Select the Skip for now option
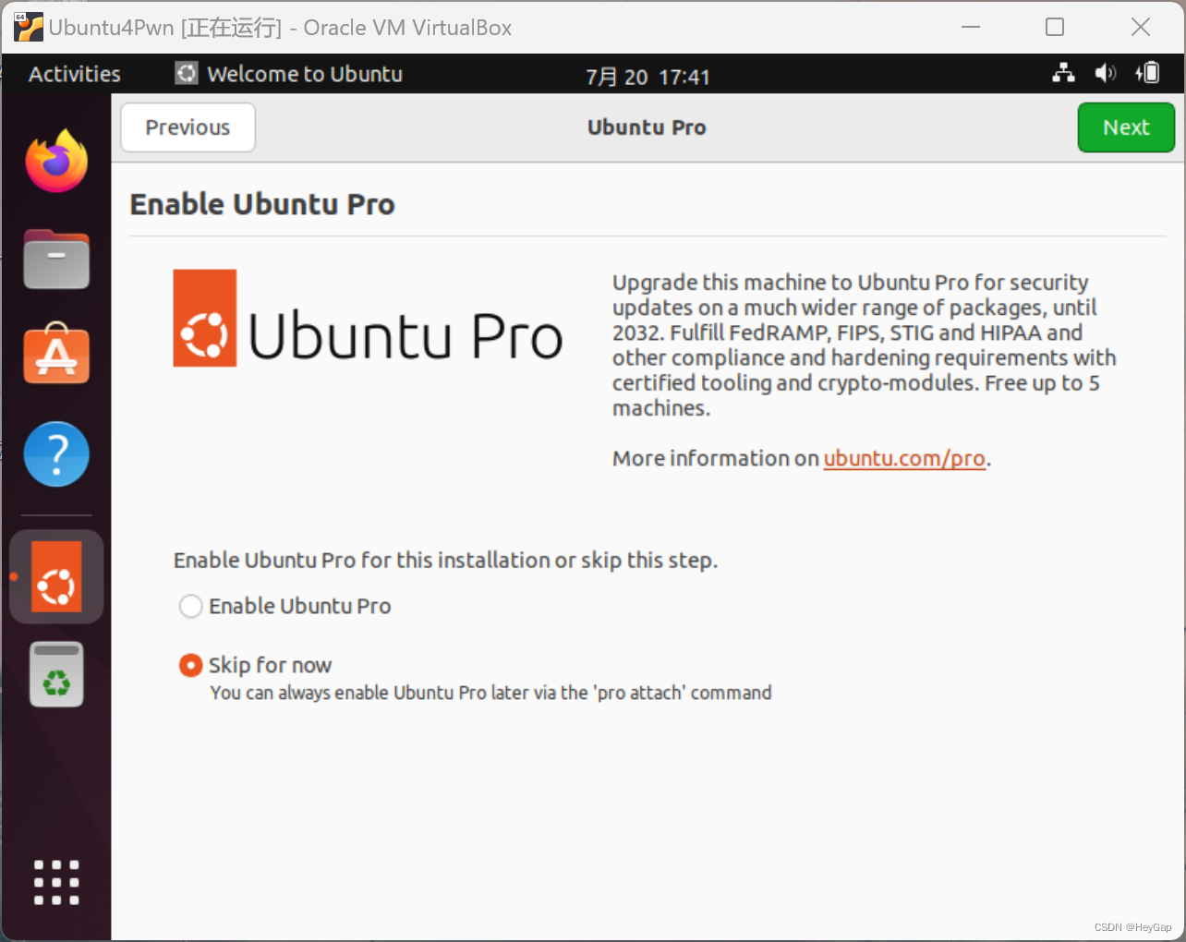Image resolution: width=1186 pixels, height=942 pixels. pyautogui.click(x=190, y=665)
